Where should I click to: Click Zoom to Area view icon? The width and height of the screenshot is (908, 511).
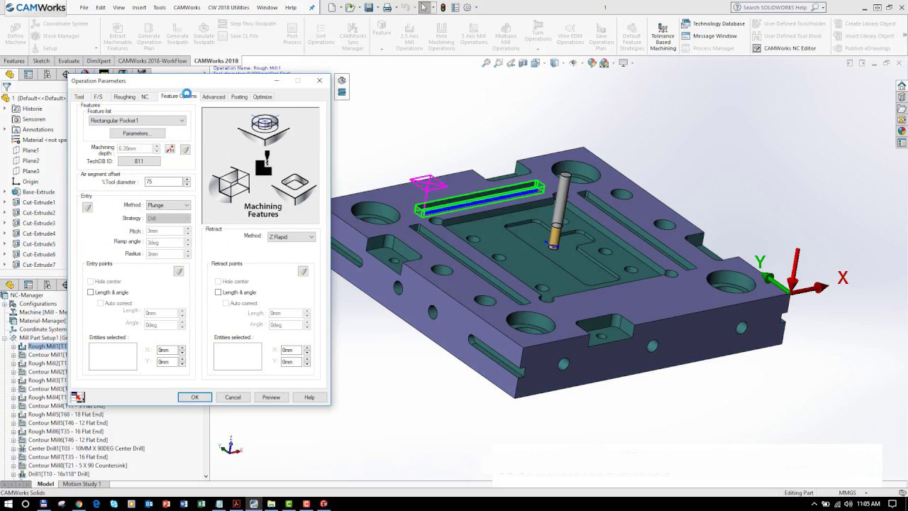(x=498, y=63)
